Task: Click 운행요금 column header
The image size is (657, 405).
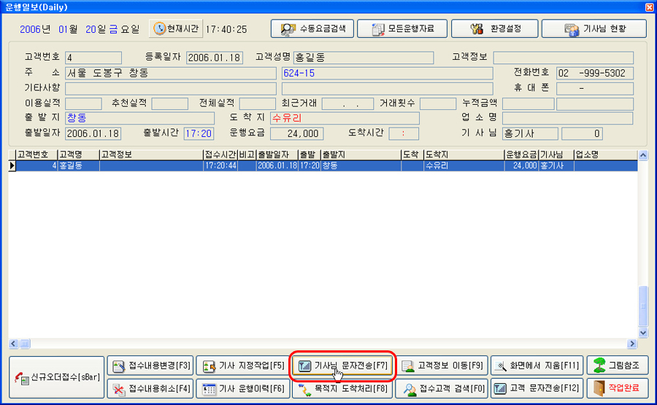Action: pos(521,154)
